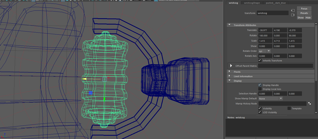Click the Attribute Editor scrollbar down arrow
318x139 pixels.
(316, 113)
